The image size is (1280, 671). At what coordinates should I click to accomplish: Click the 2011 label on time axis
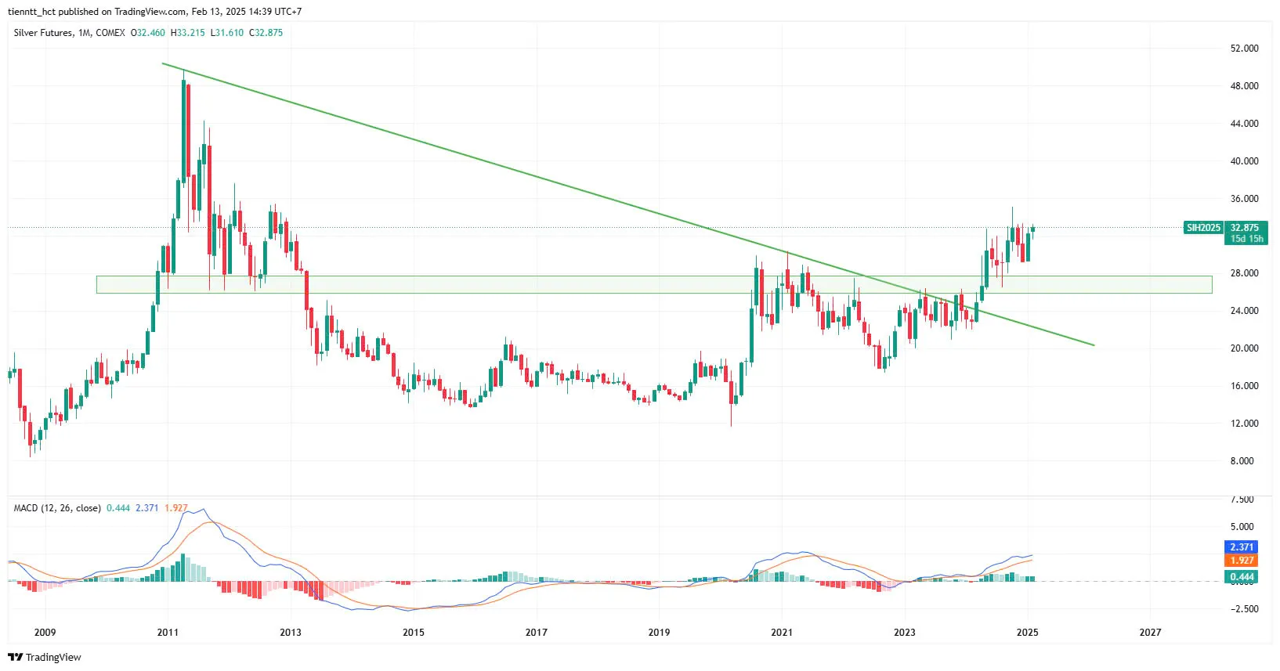pos(168,633)
